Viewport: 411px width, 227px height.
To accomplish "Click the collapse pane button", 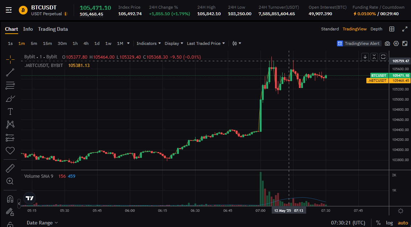I will tap(374, 56).
